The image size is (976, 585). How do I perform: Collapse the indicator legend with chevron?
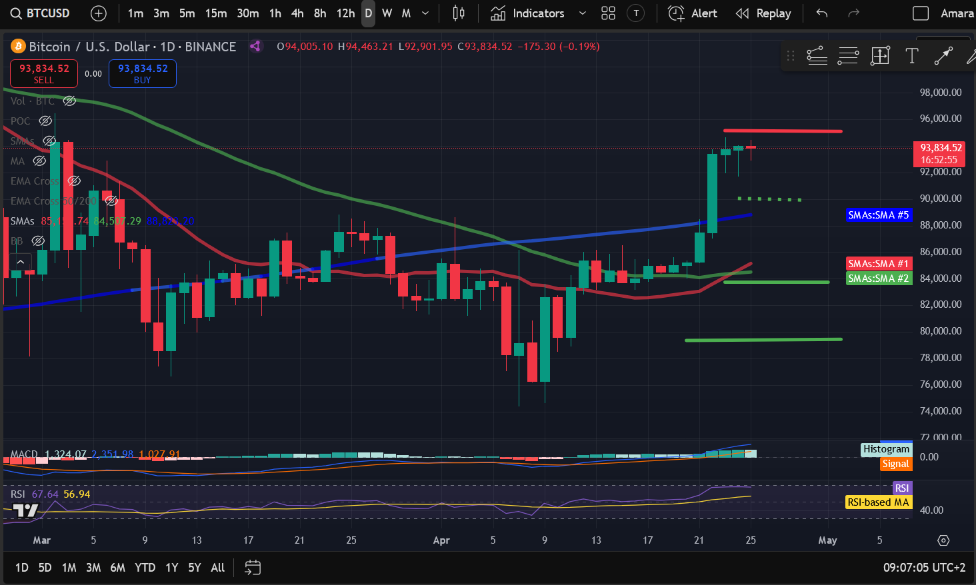coord(21,262)
